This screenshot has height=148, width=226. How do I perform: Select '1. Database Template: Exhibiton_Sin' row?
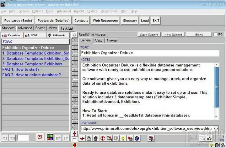[x=35, y=53]
